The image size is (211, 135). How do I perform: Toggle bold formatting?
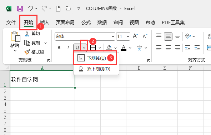(x=59, y=47)
